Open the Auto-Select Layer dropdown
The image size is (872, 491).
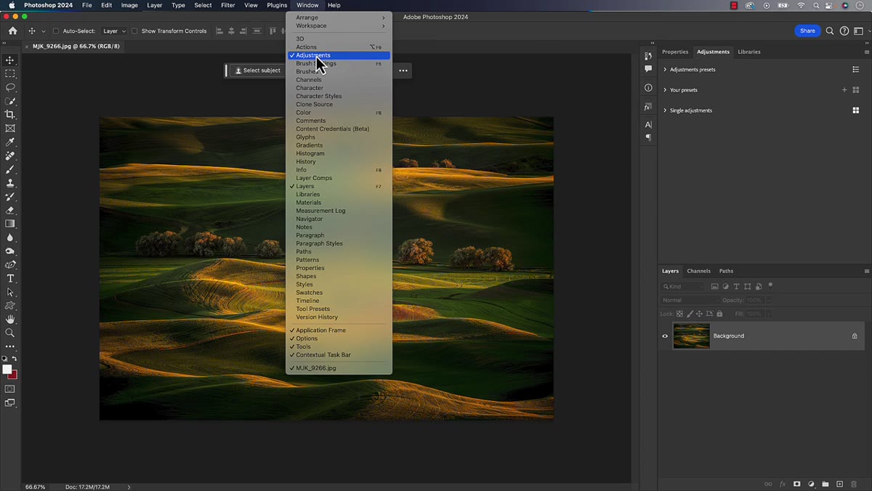pos(113,31)
